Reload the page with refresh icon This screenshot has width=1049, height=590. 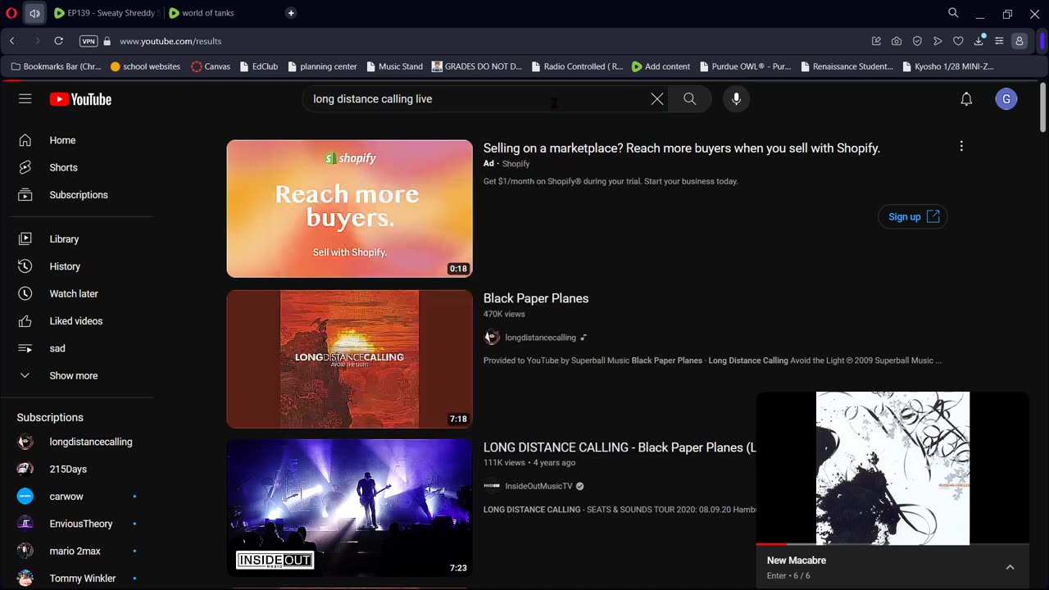tap(58, 41)
